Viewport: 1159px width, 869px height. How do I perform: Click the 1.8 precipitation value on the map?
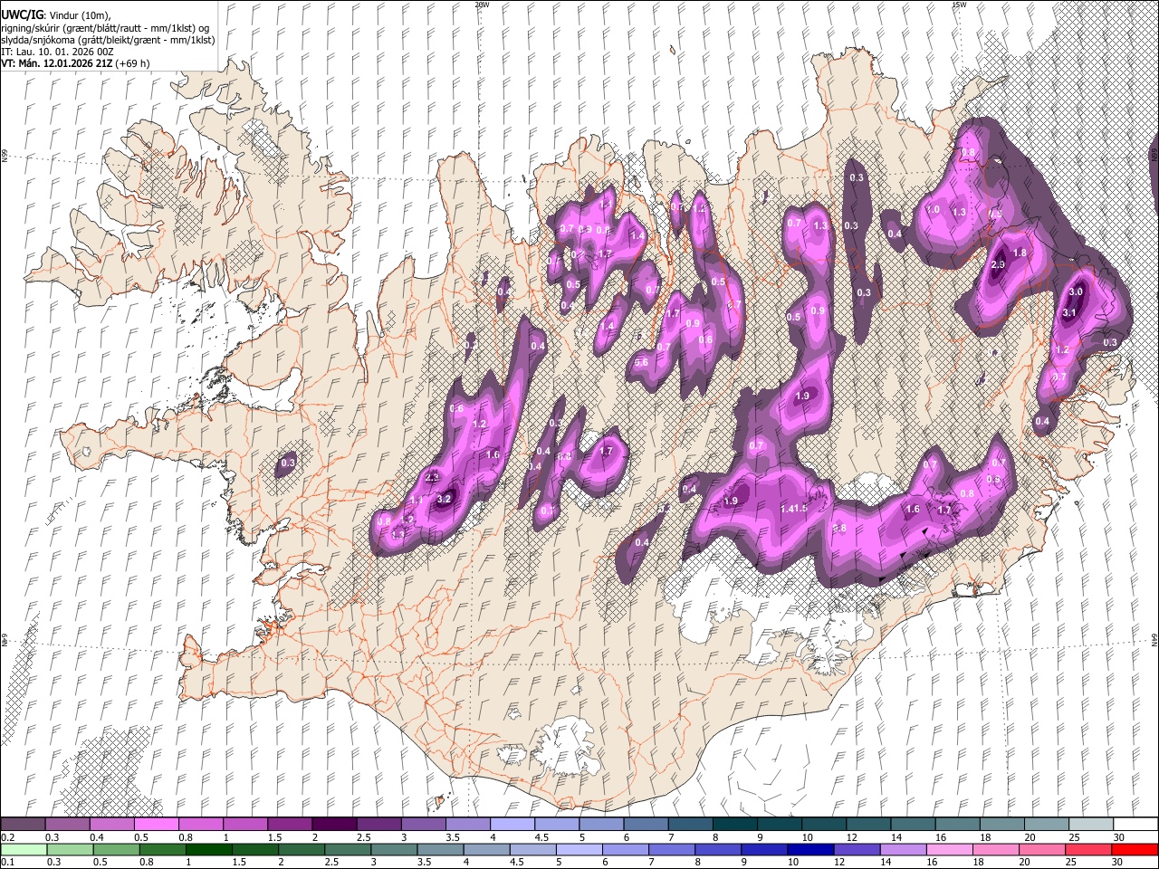coord(1020,253)
